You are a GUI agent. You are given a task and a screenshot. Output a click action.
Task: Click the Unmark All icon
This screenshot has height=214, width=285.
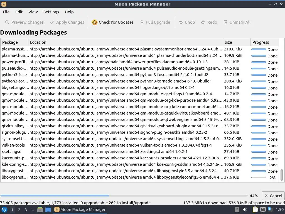[x=225, y=22]
